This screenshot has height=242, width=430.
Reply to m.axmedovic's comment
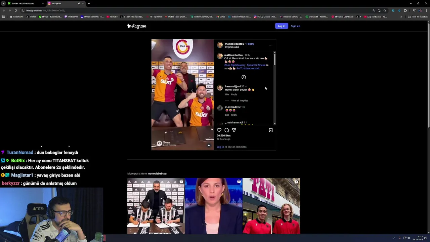(234, 115)
